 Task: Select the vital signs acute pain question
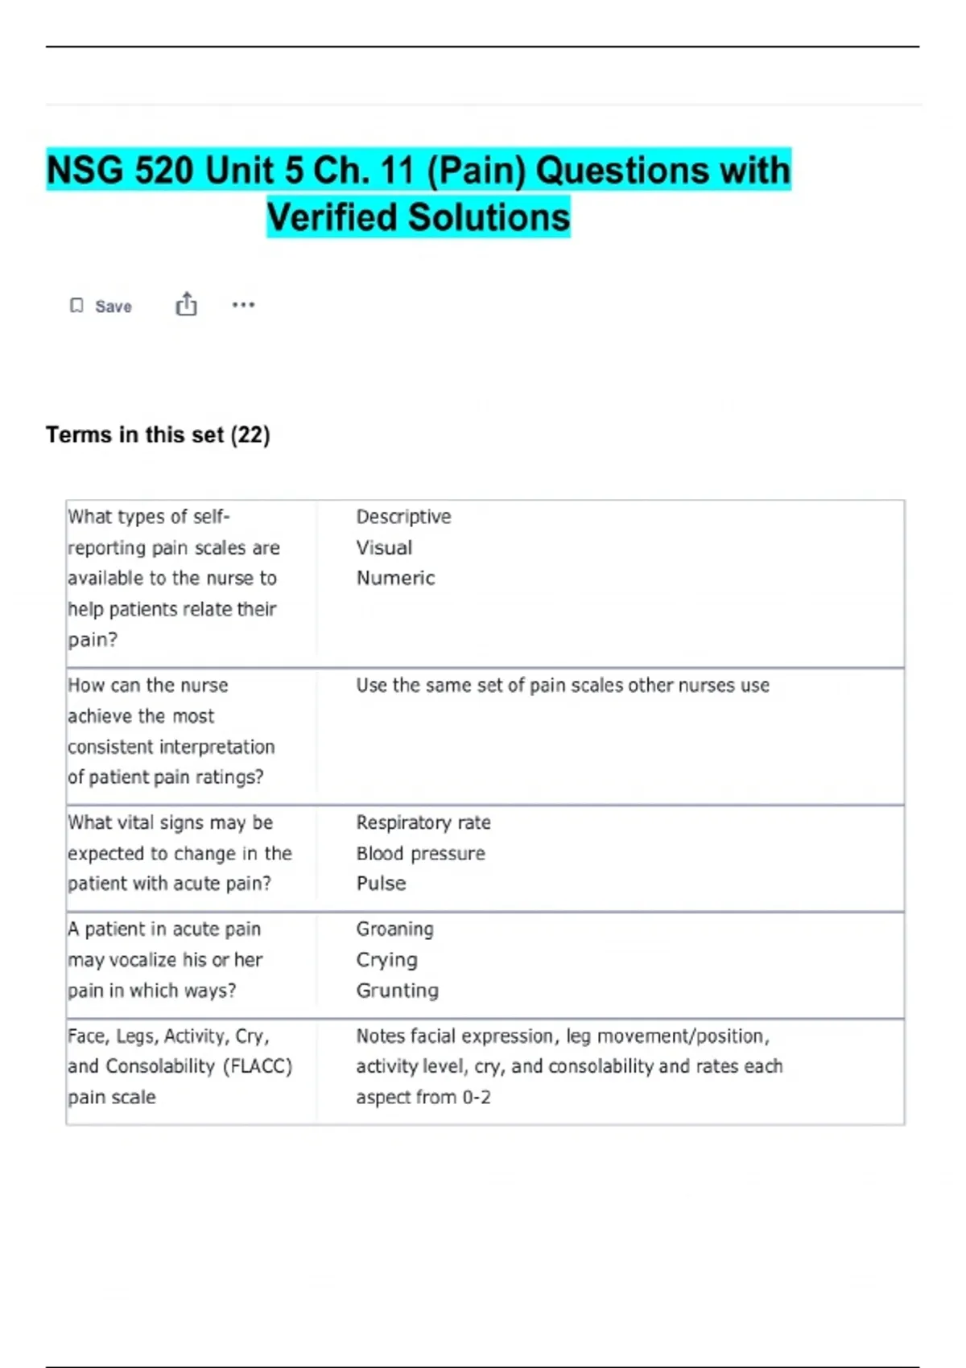179,853
